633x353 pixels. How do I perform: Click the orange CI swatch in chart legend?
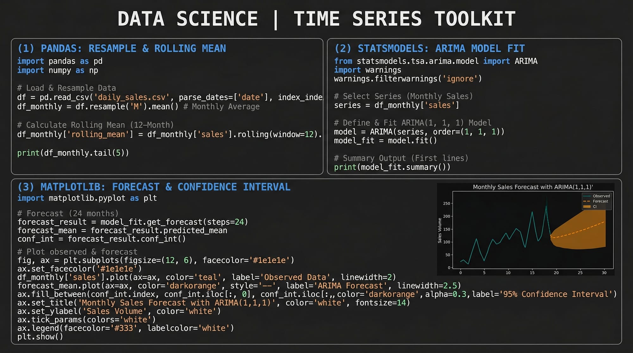(587, 207)
